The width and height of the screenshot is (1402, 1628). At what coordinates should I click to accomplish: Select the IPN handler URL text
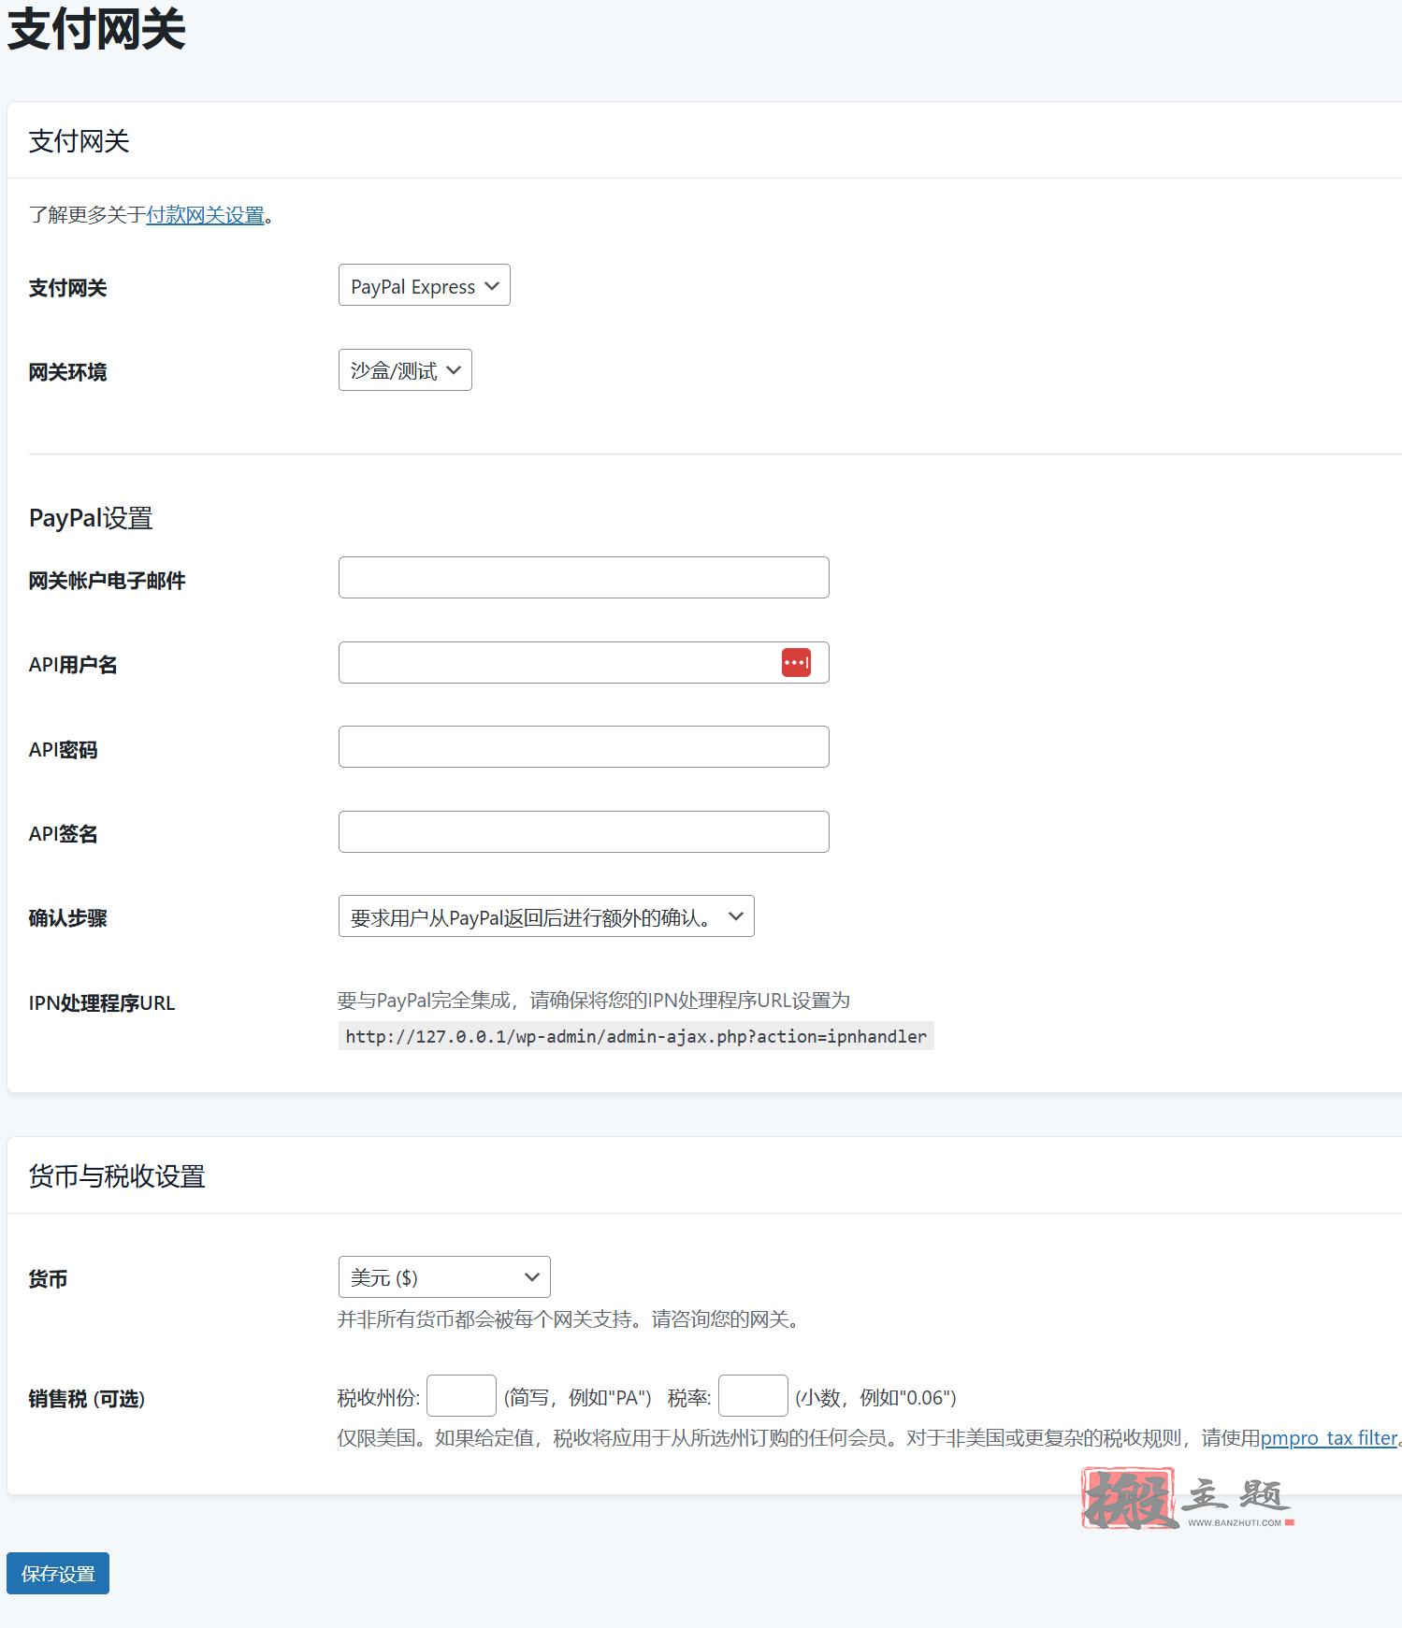[636, 1036]
